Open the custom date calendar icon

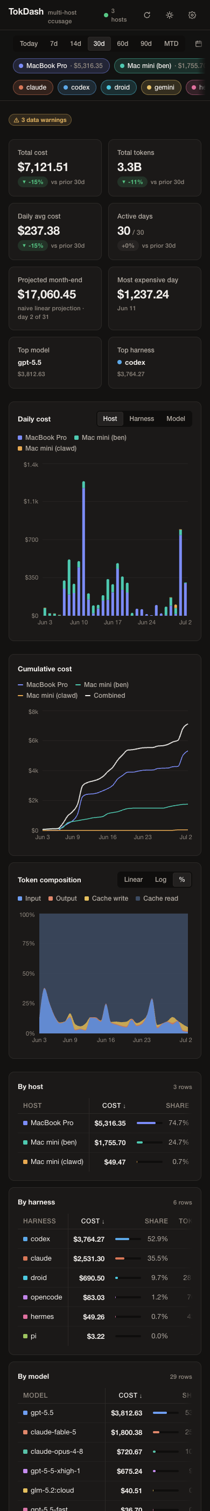tap(198, 43)
